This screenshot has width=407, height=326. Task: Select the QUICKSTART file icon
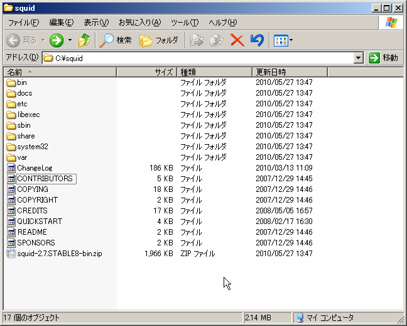point(11,222)
